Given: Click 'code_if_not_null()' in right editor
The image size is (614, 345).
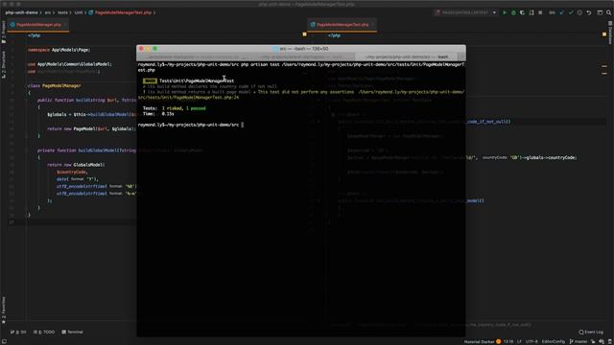Looking at the screenshot, I should click(x=488, y=122).
